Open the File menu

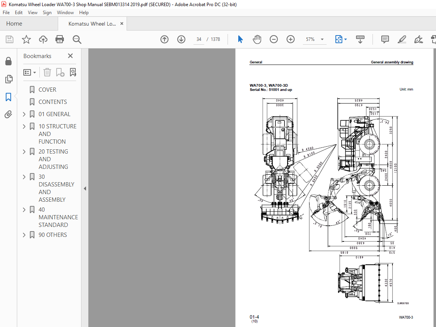coord(6,13)
